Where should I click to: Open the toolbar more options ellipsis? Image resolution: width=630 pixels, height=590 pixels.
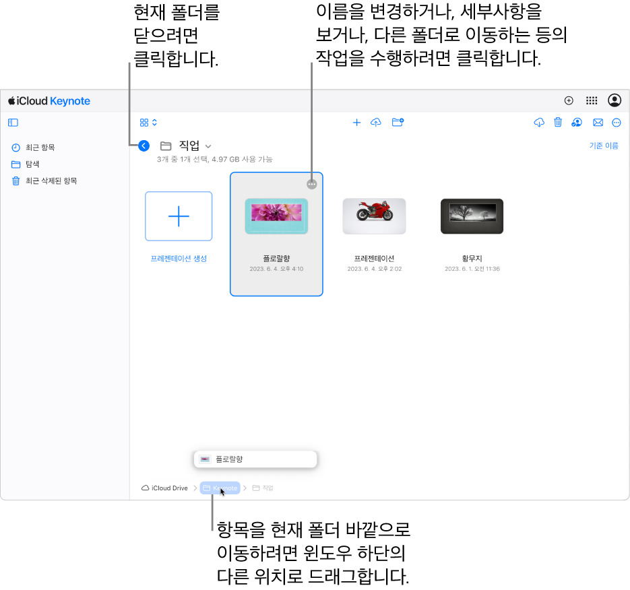(617, 123)
